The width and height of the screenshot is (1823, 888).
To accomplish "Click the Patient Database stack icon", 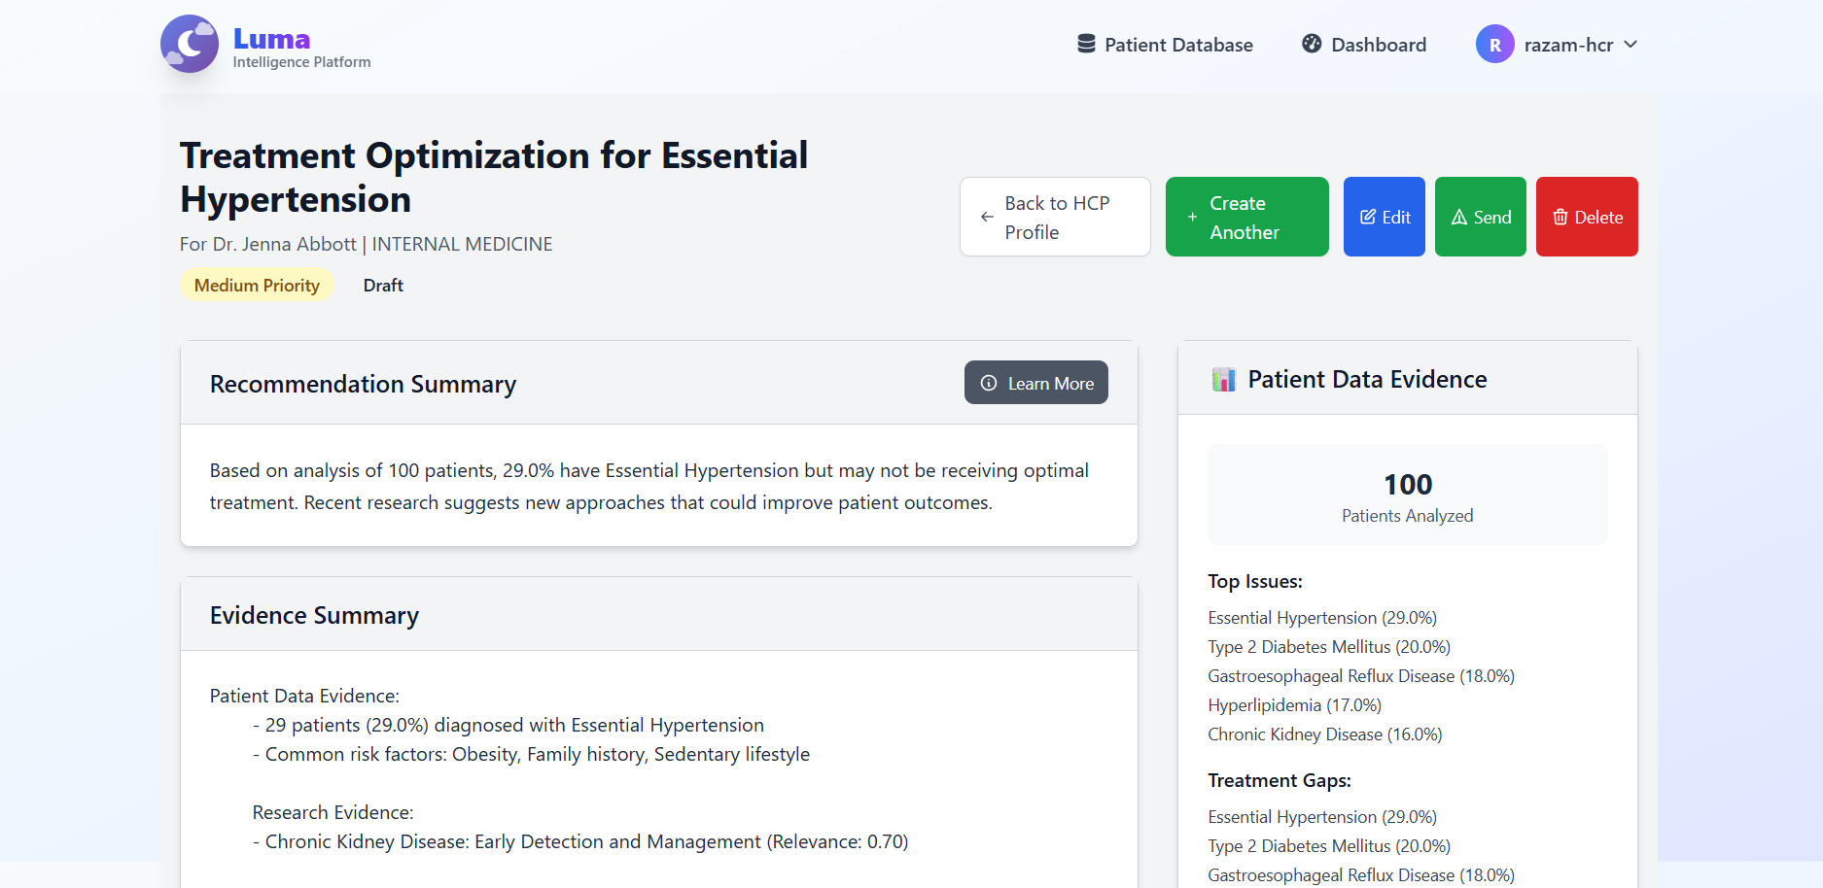I will [x=1086, y=44].
